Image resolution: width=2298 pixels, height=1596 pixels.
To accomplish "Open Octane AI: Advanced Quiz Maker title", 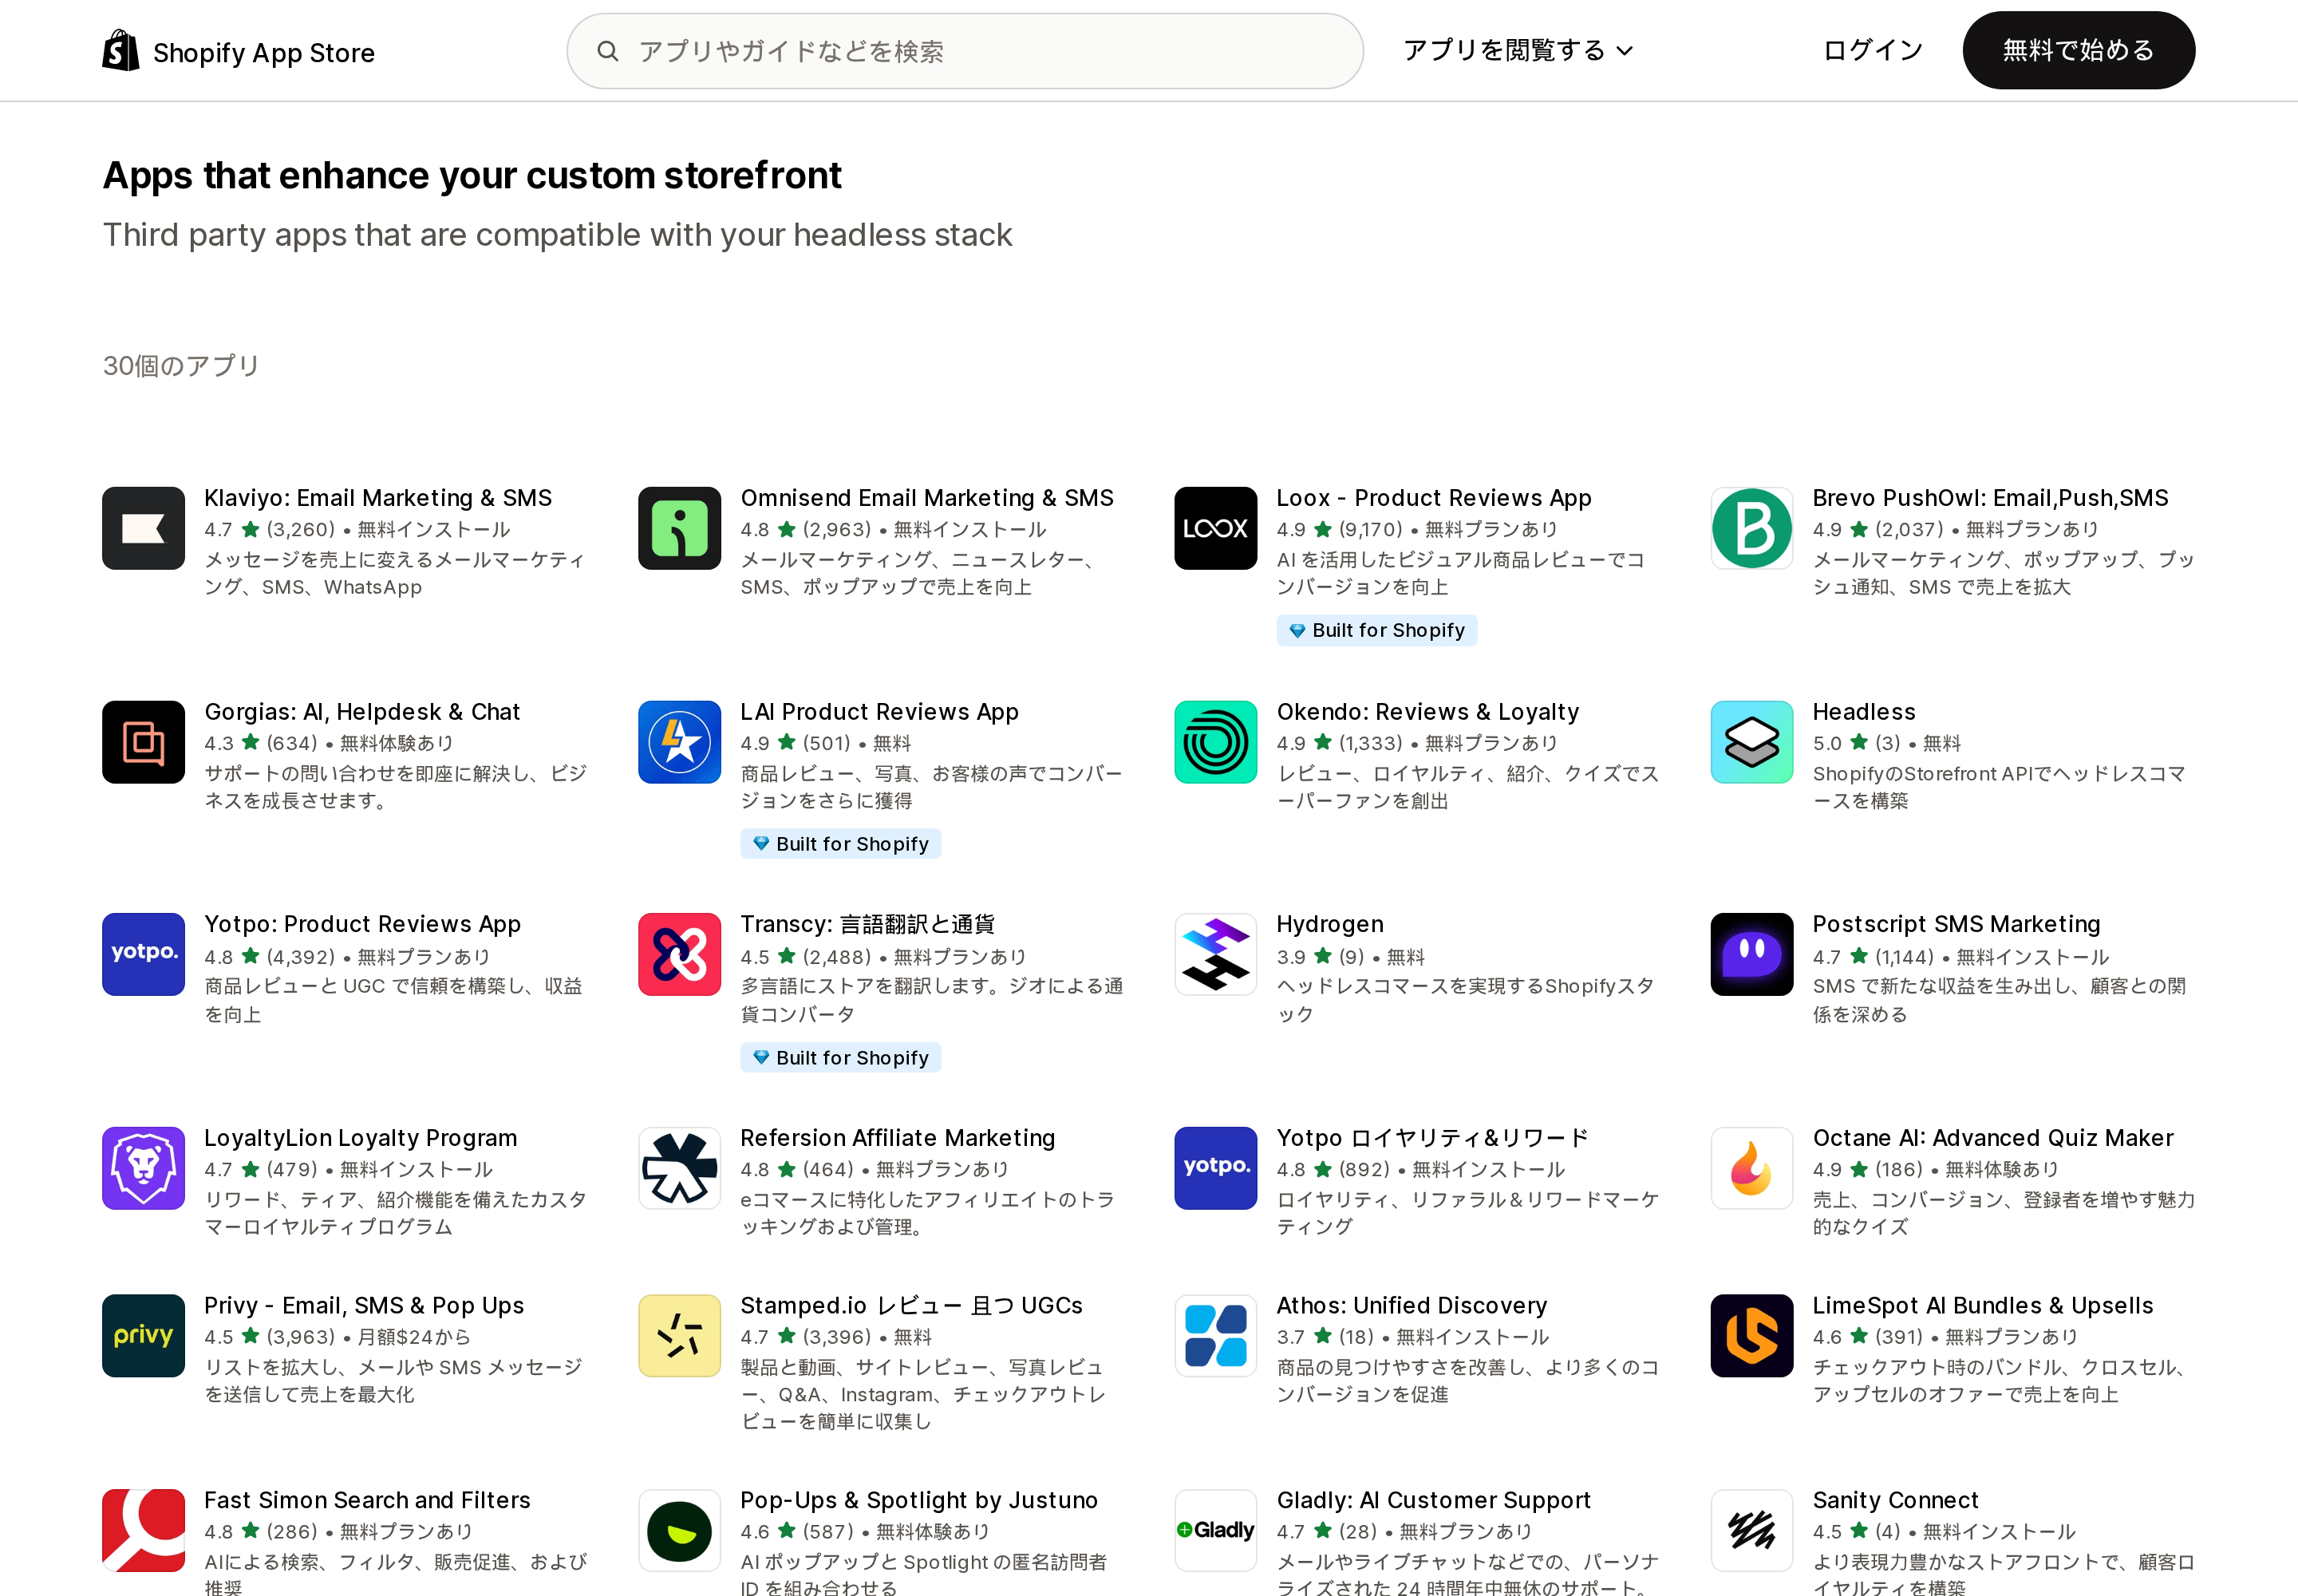I will [1992, 1138].
